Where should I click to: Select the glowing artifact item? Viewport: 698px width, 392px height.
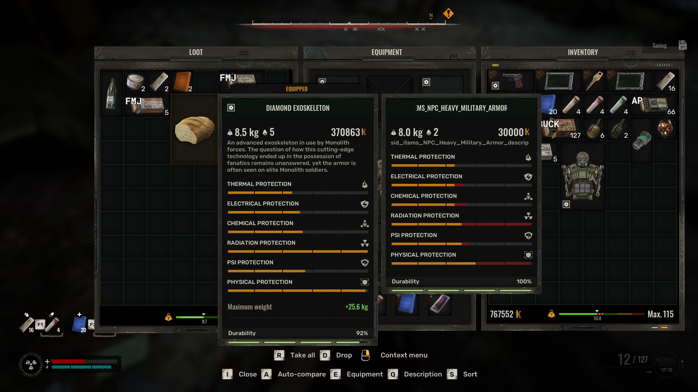[665, 128]
